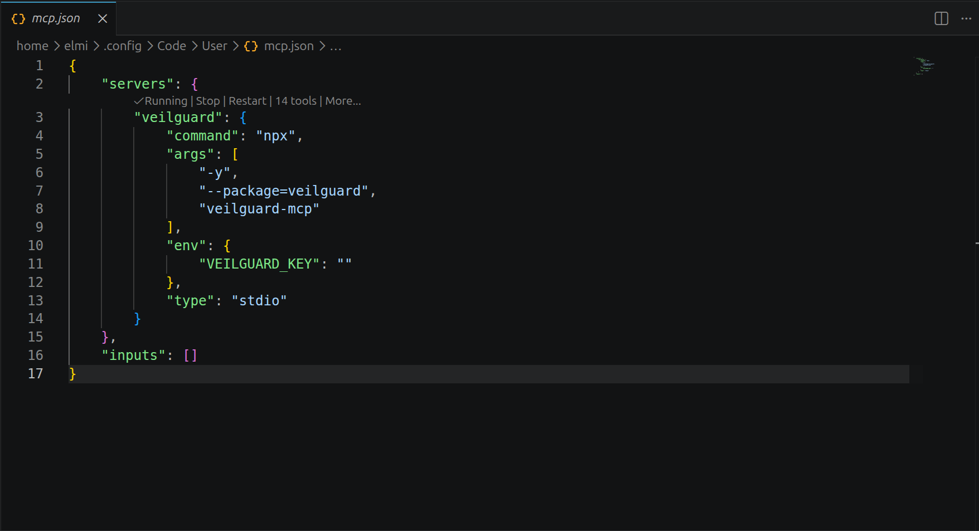Click the "-y" argument string

pyautogui.click(x=215, y=173)
